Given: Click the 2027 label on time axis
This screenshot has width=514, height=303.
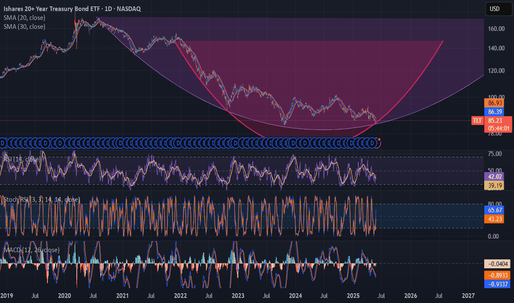Looking at the screenshot, I should [468, 295].
